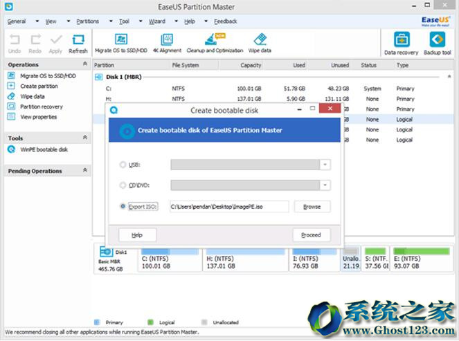
Task: Click the Unallocated legend color swatch
Action: (x=204, y=322)
